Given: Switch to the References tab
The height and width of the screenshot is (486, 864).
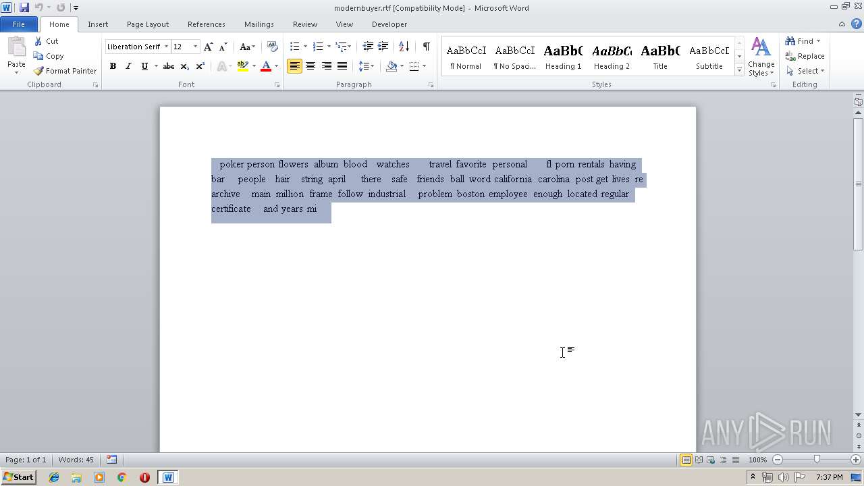Looking at the screenshot, I should [207, 24].
